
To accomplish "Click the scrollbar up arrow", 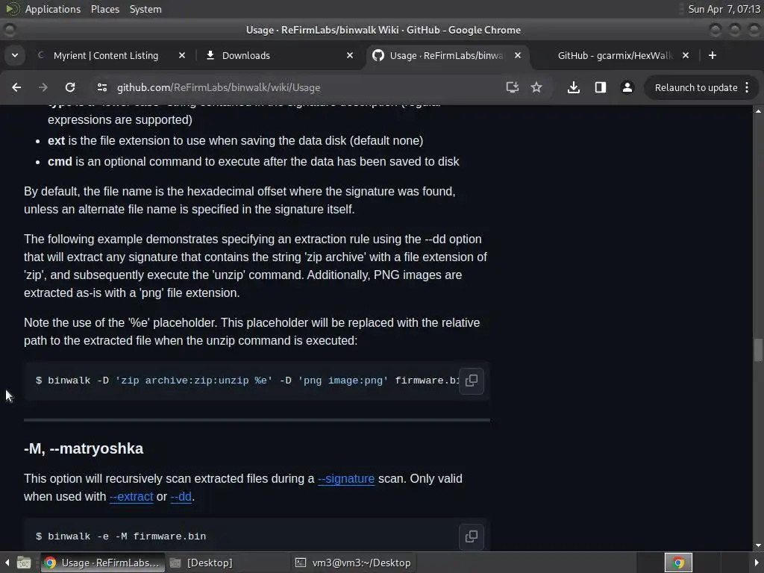I will click(758, 111).
